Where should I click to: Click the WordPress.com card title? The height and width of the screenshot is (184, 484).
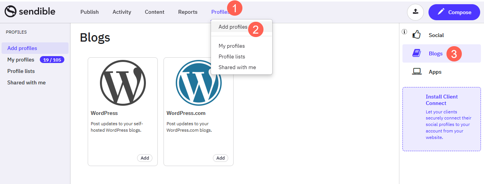coord(186,113)
